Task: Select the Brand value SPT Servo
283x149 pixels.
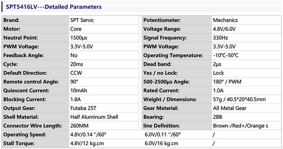Action: coord(82,20)
